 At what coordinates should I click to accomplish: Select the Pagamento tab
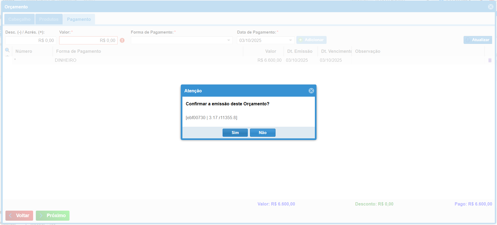(x=79, y=19)
